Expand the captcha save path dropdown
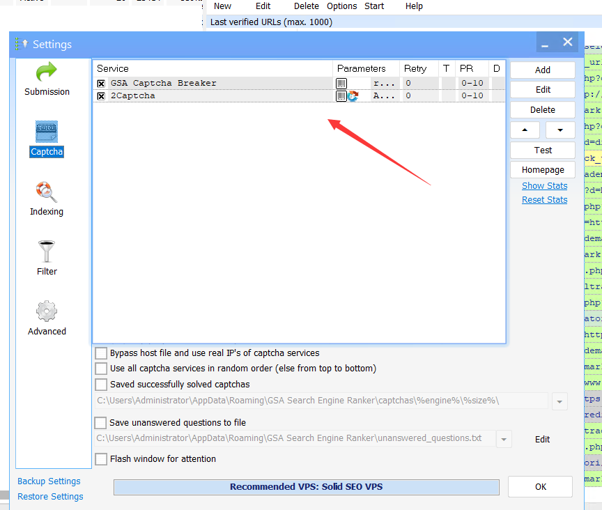The width and height of the screenshot is (602, 510). pyautogui.click(x=559, y=401)
